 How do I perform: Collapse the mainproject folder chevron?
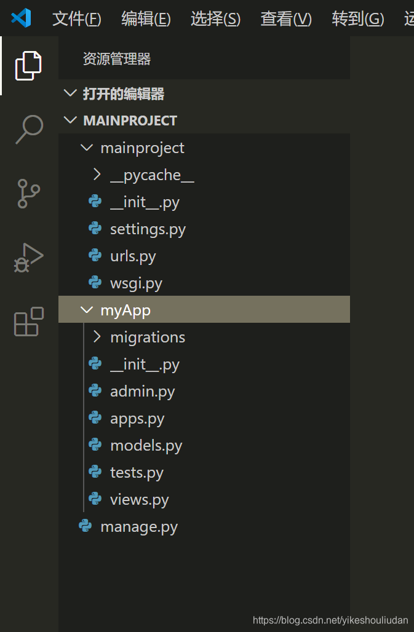click(87, 147)
